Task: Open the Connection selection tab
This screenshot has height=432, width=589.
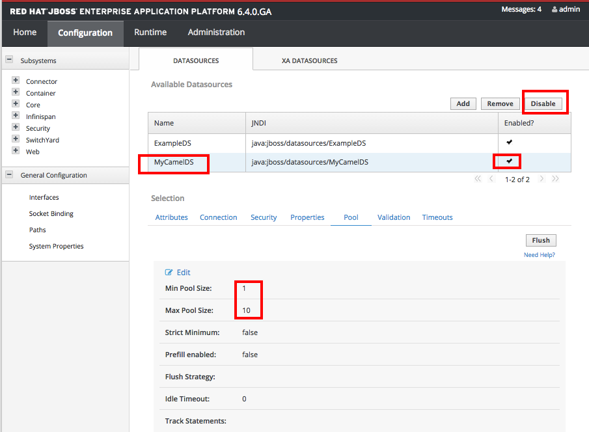Action: pos(218,217)
